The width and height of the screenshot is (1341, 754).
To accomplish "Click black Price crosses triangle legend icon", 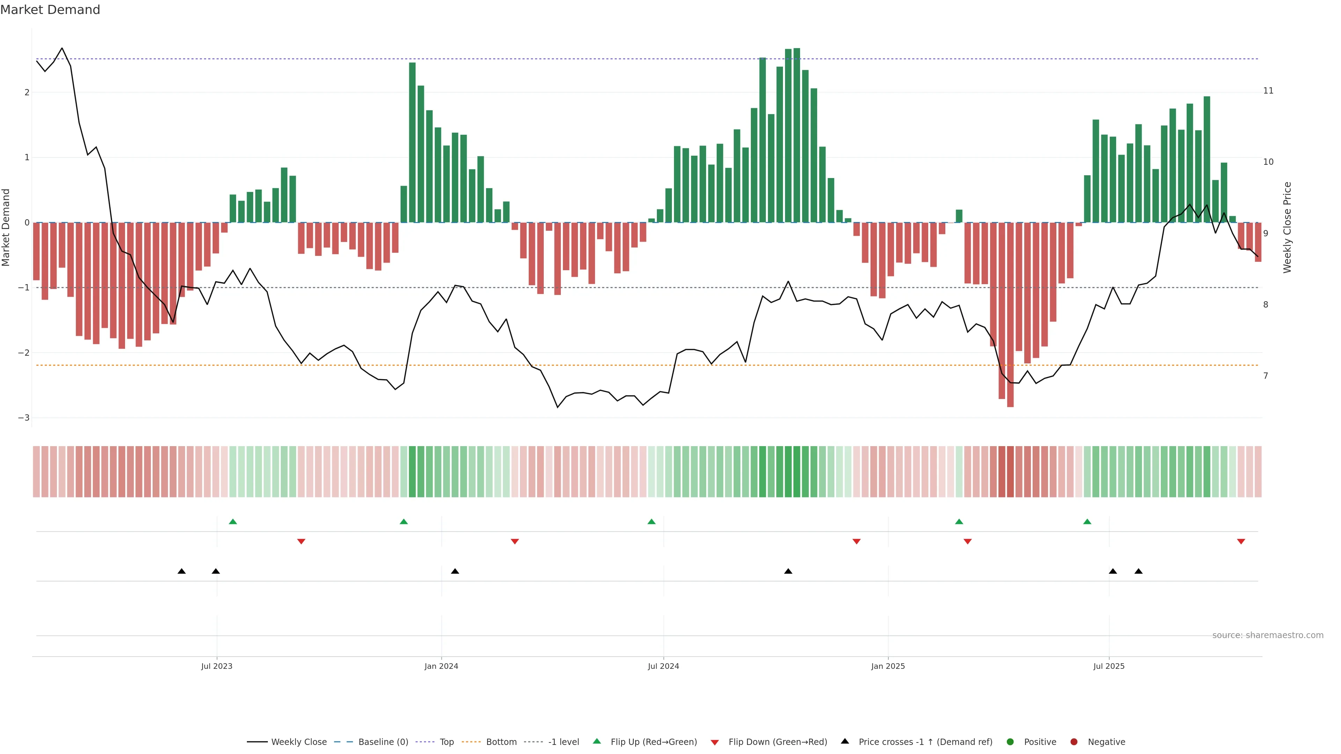I will coord(845,741).
